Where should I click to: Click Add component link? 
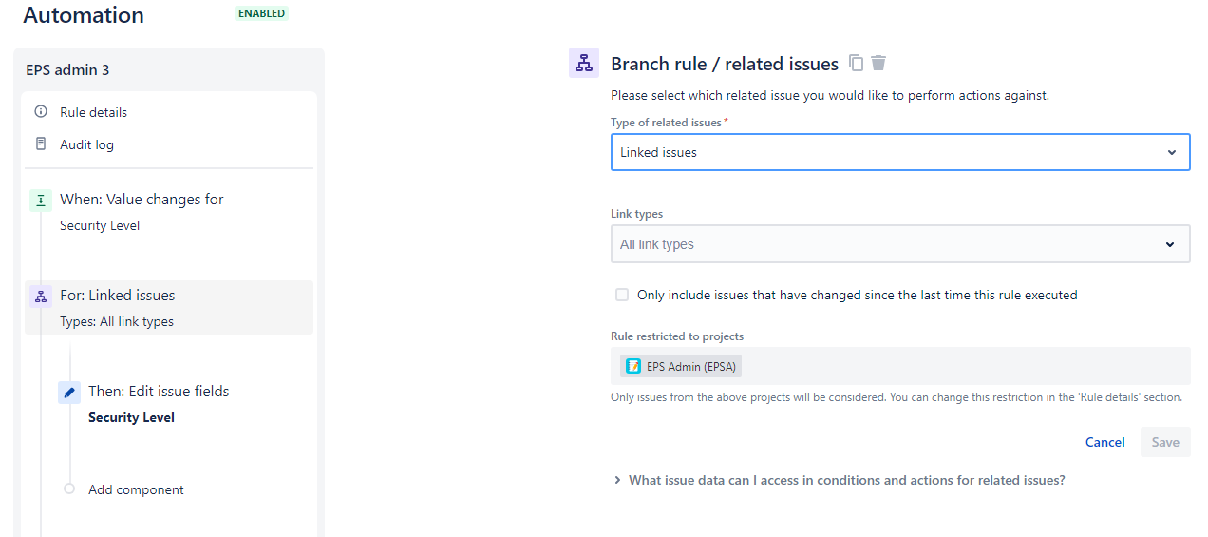136,489
